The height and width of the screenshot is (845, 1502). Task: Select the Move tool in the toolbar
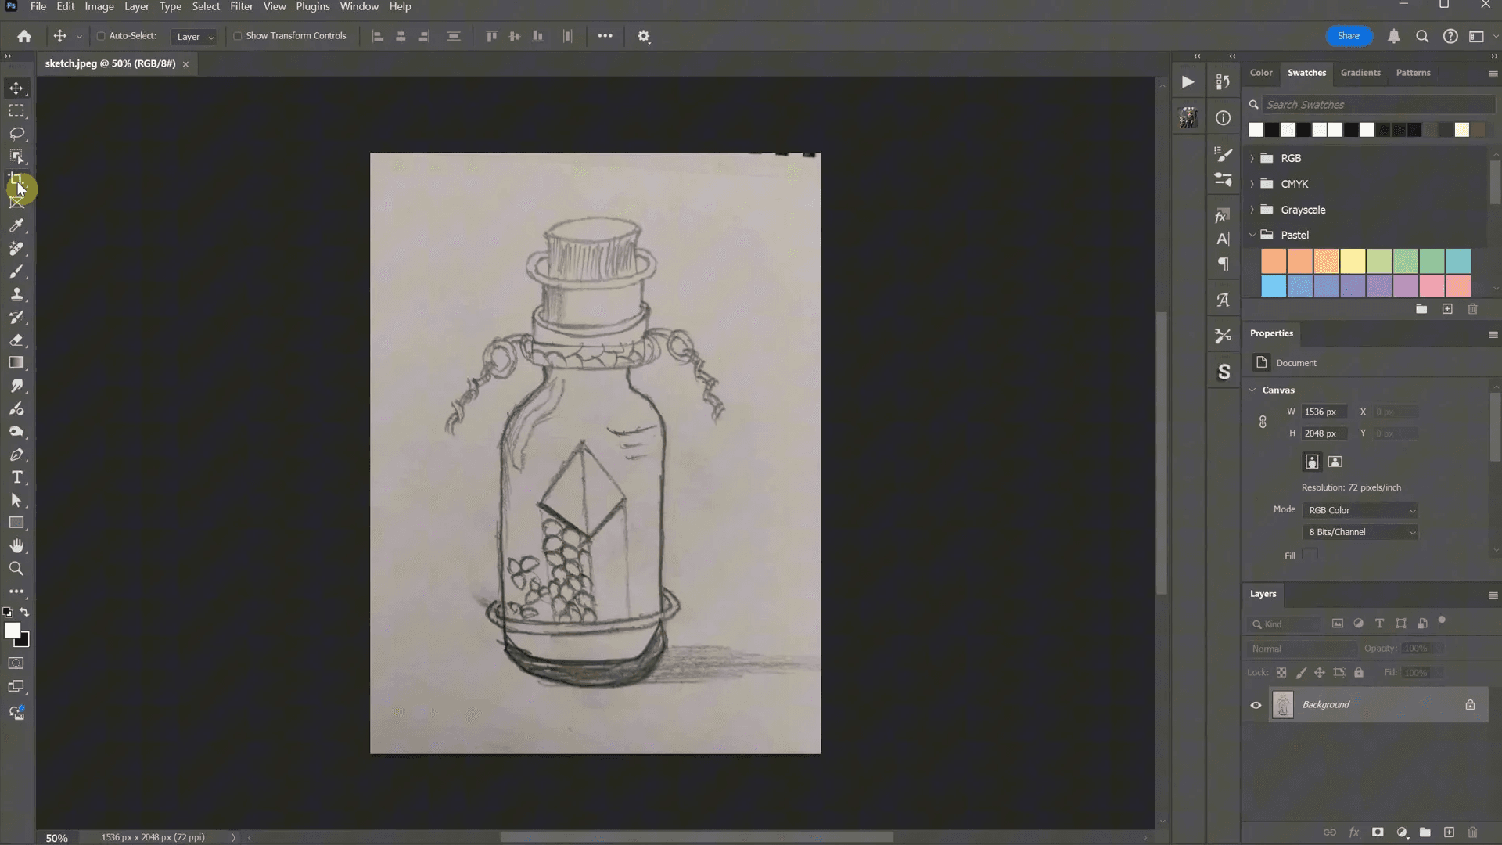(16, 88)
